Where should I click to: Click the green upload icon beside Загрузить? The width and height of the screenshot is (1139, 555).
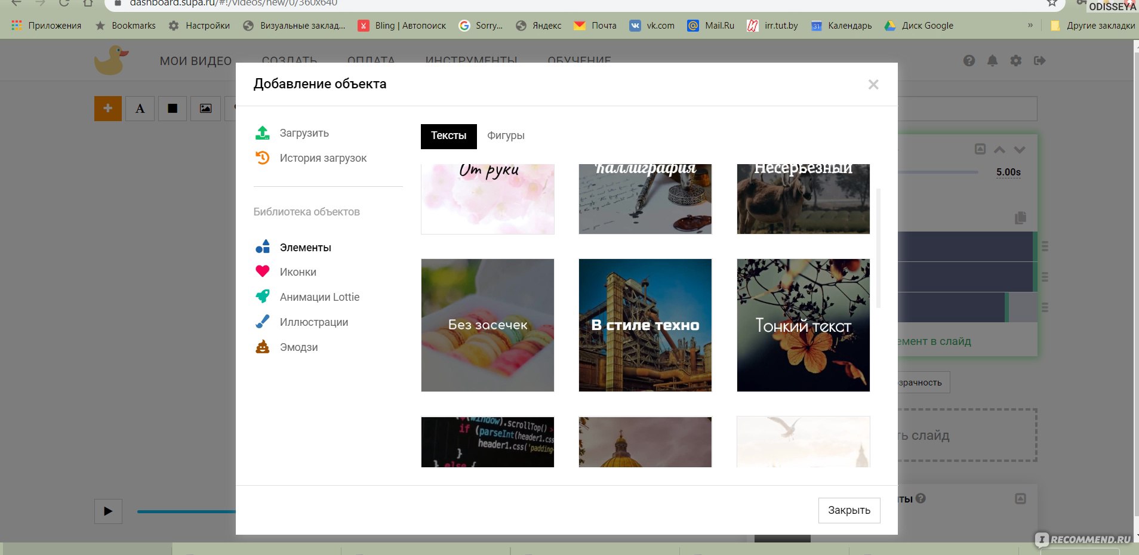point(263,132)
